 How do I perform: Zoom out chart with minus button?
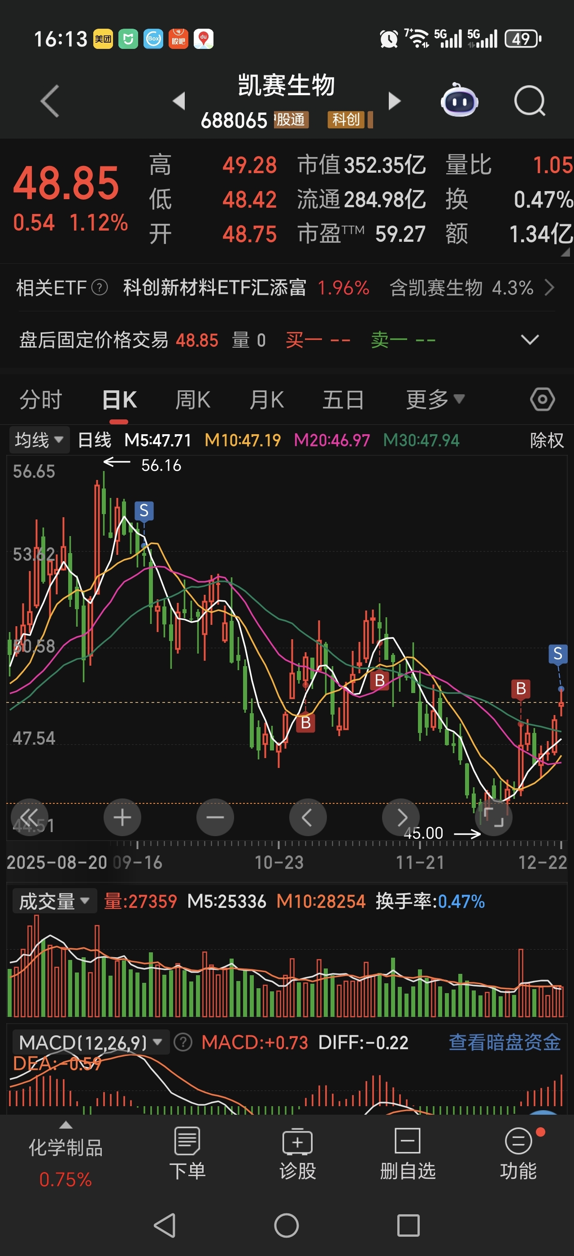(215, 817)
